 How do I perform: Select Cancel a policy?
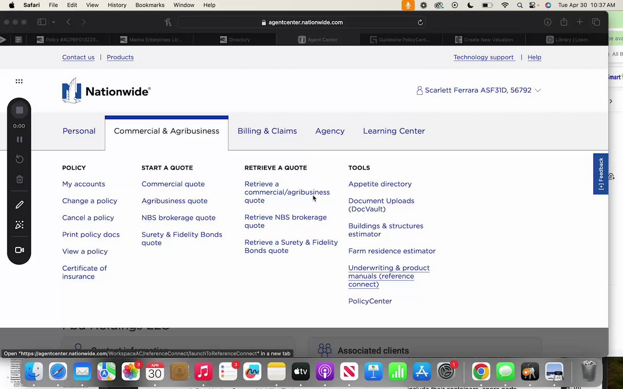88,218
